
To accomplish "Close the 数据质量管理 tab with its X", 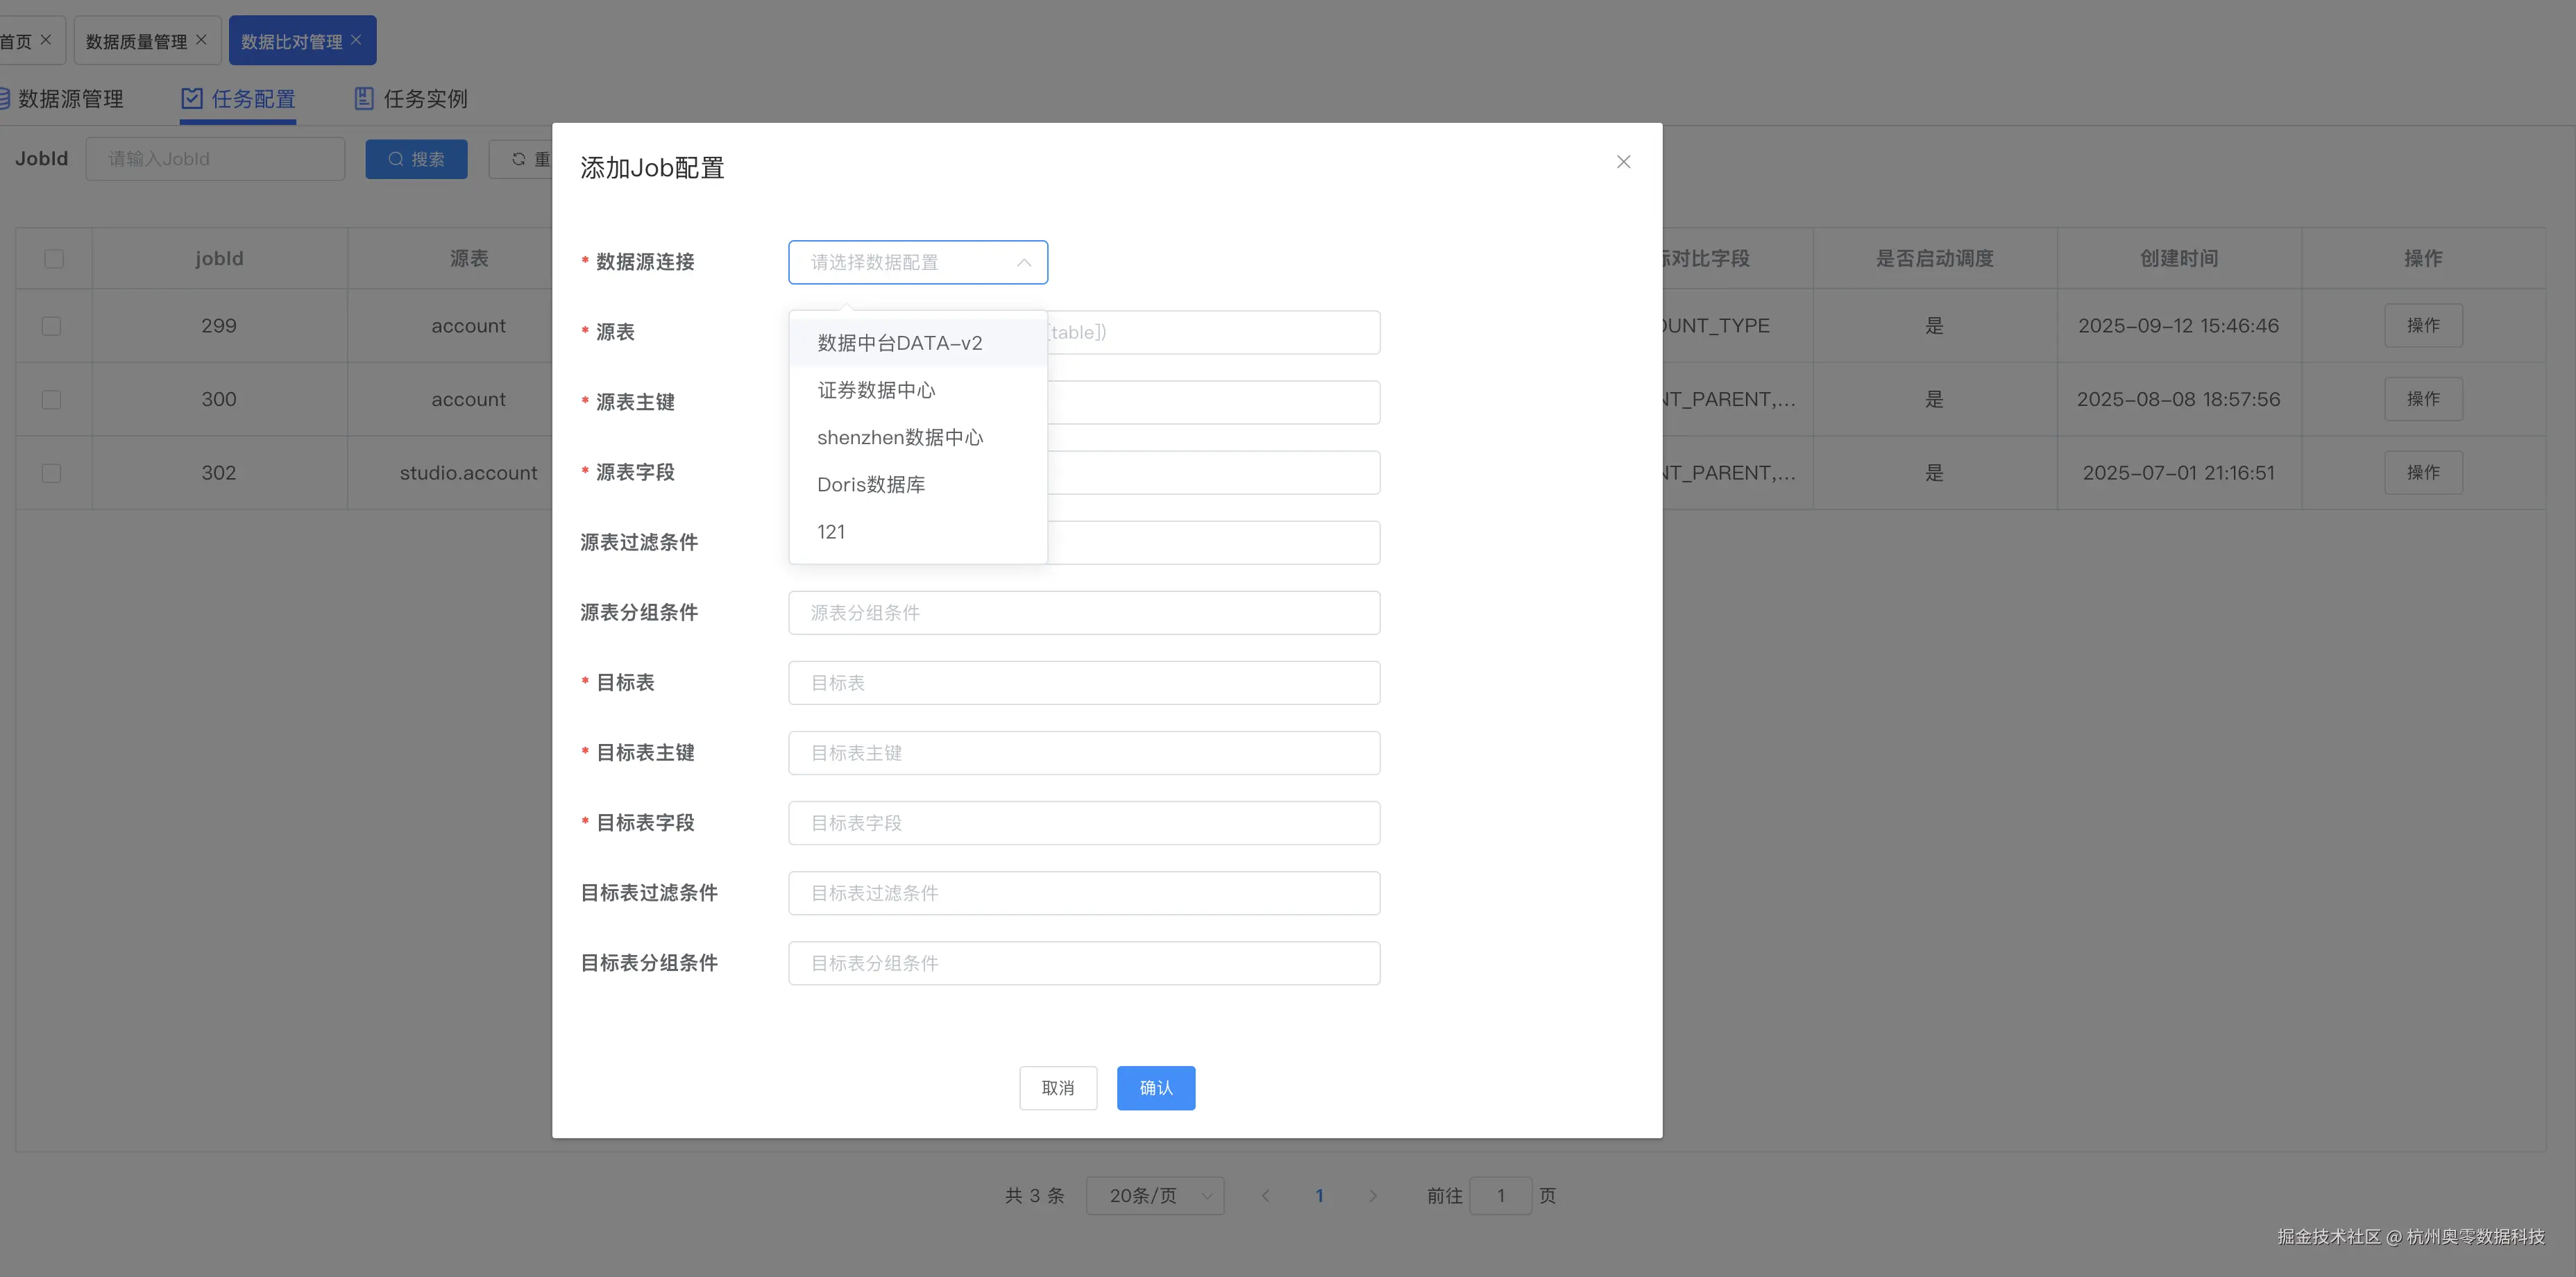I will pos(201,40).
